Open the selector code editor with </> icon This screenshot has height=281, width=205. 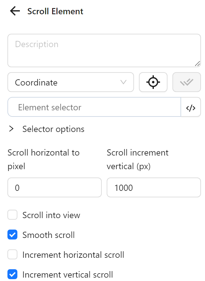point(191,107)
